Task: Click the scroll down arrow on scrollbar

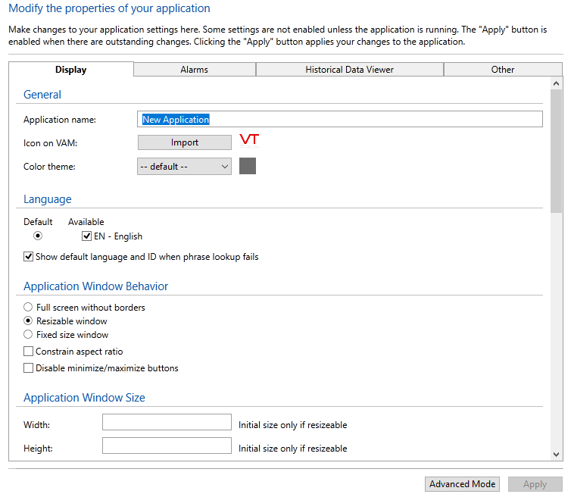Action: 557,455
